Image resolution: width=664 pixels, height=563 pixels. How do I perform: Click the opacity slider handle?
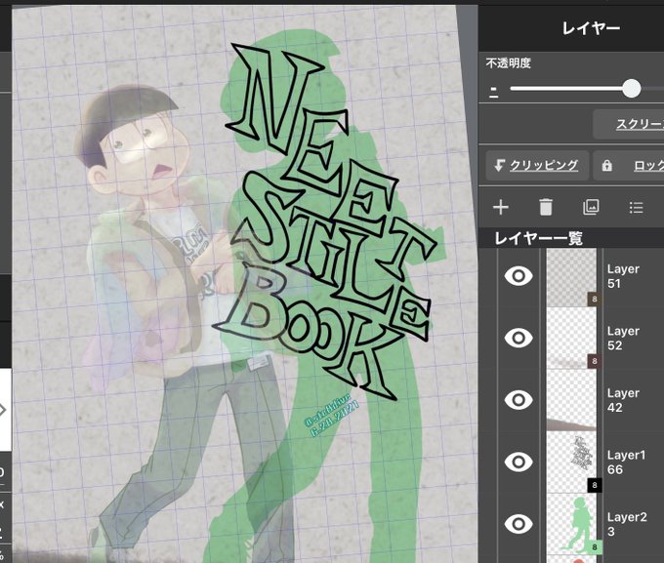click(x=632, y=89)
